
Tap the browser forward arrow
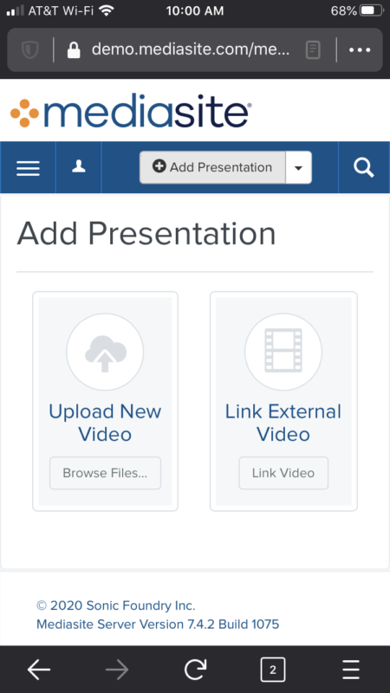(x=117, y=670)
